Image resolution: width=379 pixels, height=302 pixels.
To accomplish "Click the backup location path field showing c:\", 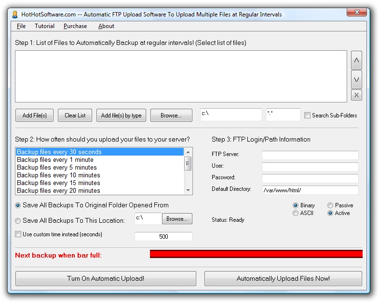I will tap(148, 218).
